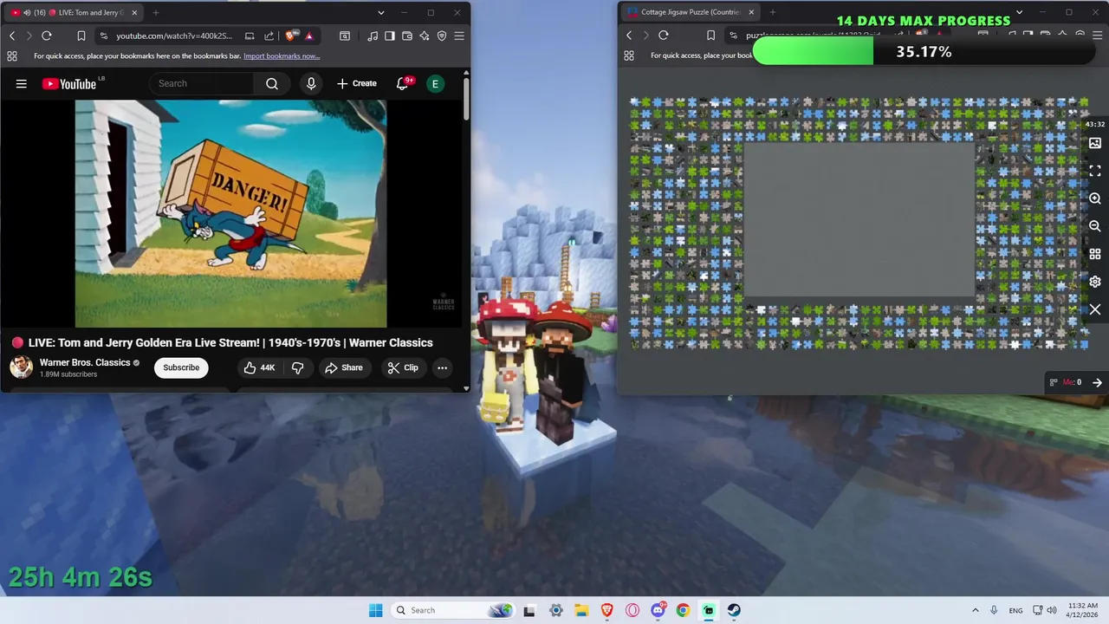Focus the YouTube search field
Image resolution: width=1109 pixels, height=624 pixels.
click(202, 83)
